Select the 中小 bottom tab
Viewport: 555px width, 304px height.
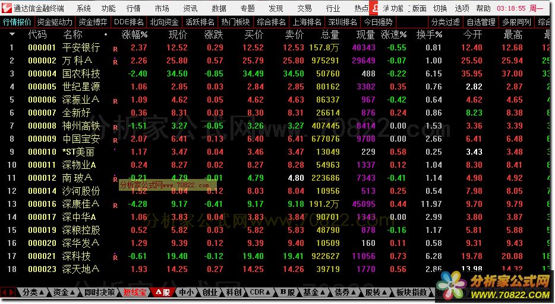(x=187, y=292)
